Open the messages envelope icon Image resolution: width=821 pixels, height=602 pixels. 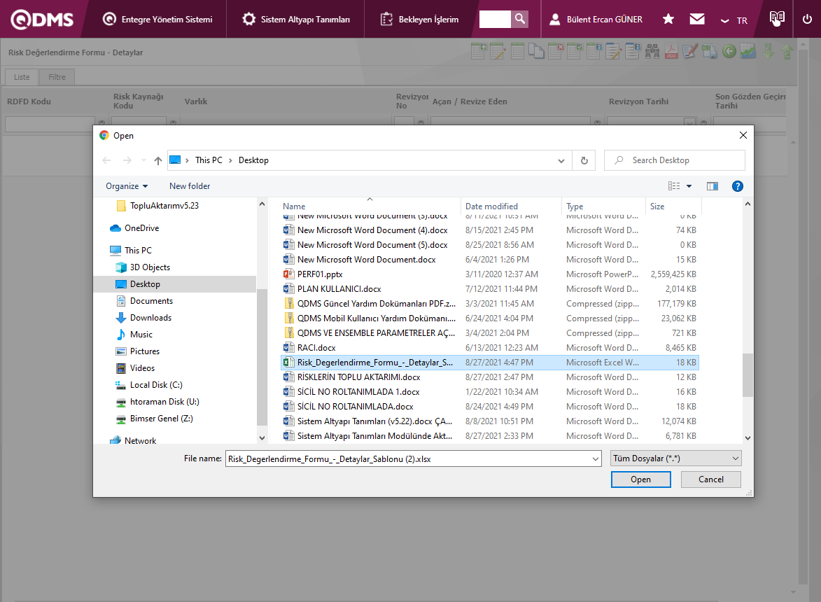pos(697,20)
